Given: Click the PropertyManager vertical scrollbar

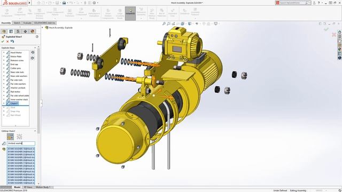Looking at the screenshot, I should (38, 90).
